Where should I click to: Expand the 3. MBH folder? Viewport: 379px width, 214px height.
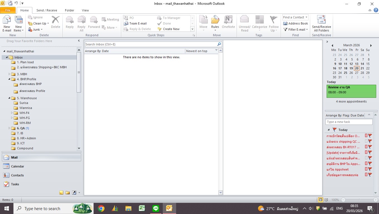click(9, 74)
